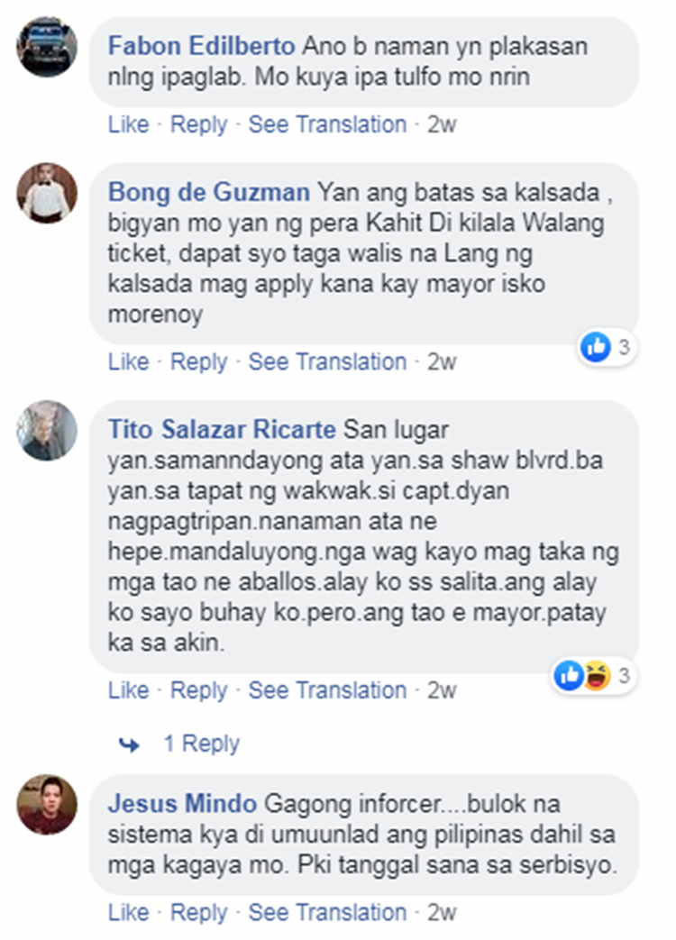Open Bong de Guzman's profile picture
The image size is (676, 940).
pos(47,193)
